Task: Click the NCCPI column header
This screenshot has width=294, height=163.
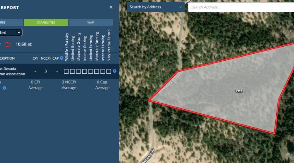Action: coord(45,58)
